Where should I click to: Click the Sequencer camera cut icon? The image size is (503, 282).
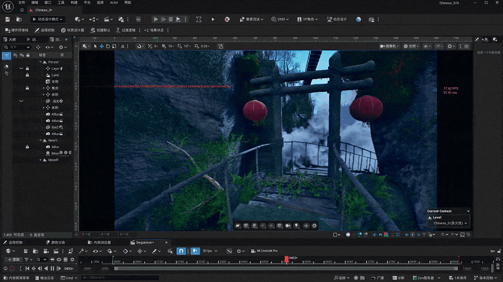click(46, 251)
